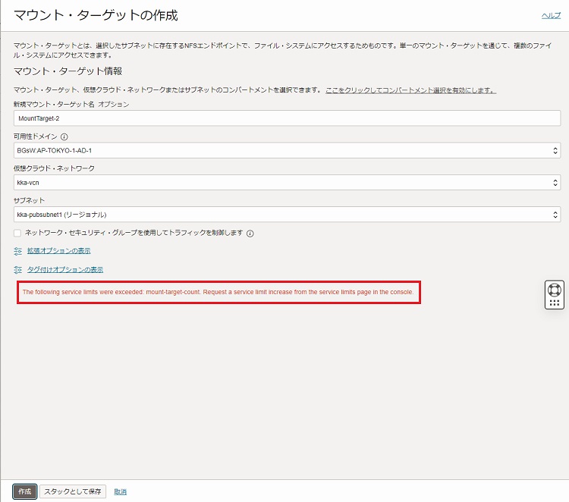Click the スタックとして保存 button
Image resolution: width=569 pixels, height=502 pixels.
tap(73, 491)
